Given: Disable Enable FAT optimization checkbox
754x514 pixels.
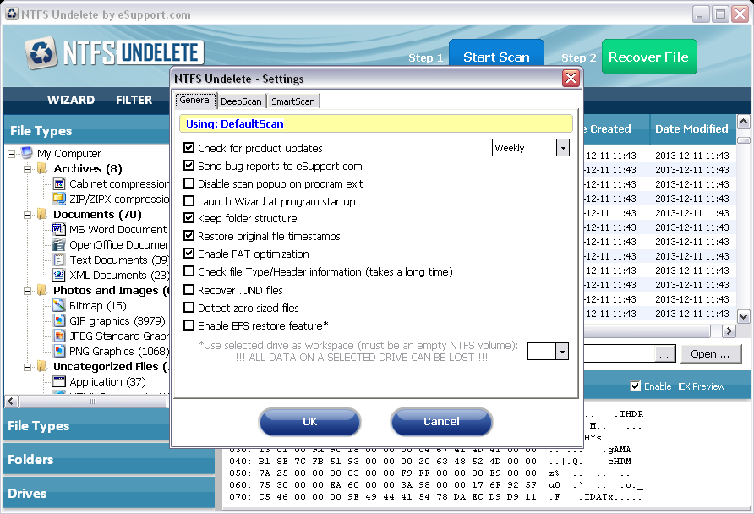Looking at the screenshot, I should [189, 254].
